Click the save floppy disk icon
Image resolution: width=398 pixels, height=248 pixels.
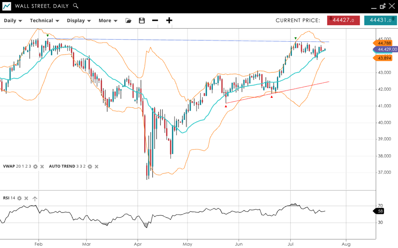142,20
